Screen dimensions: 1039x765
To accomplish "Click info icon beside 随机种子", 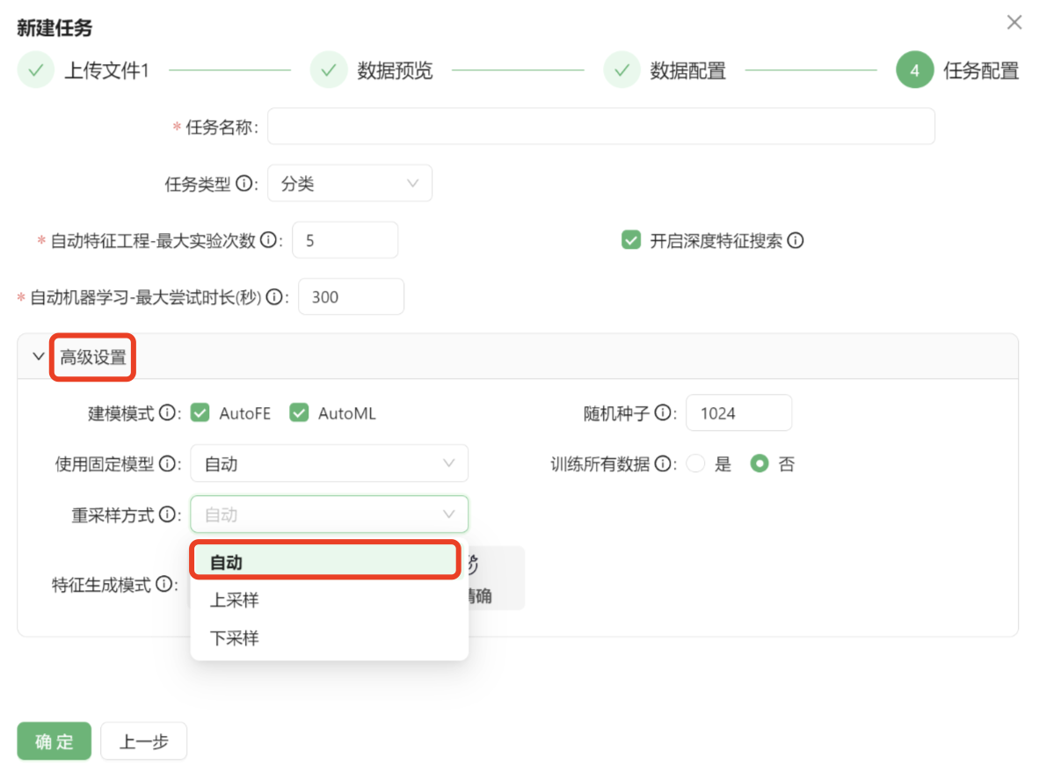I will (x=663, y=412).
